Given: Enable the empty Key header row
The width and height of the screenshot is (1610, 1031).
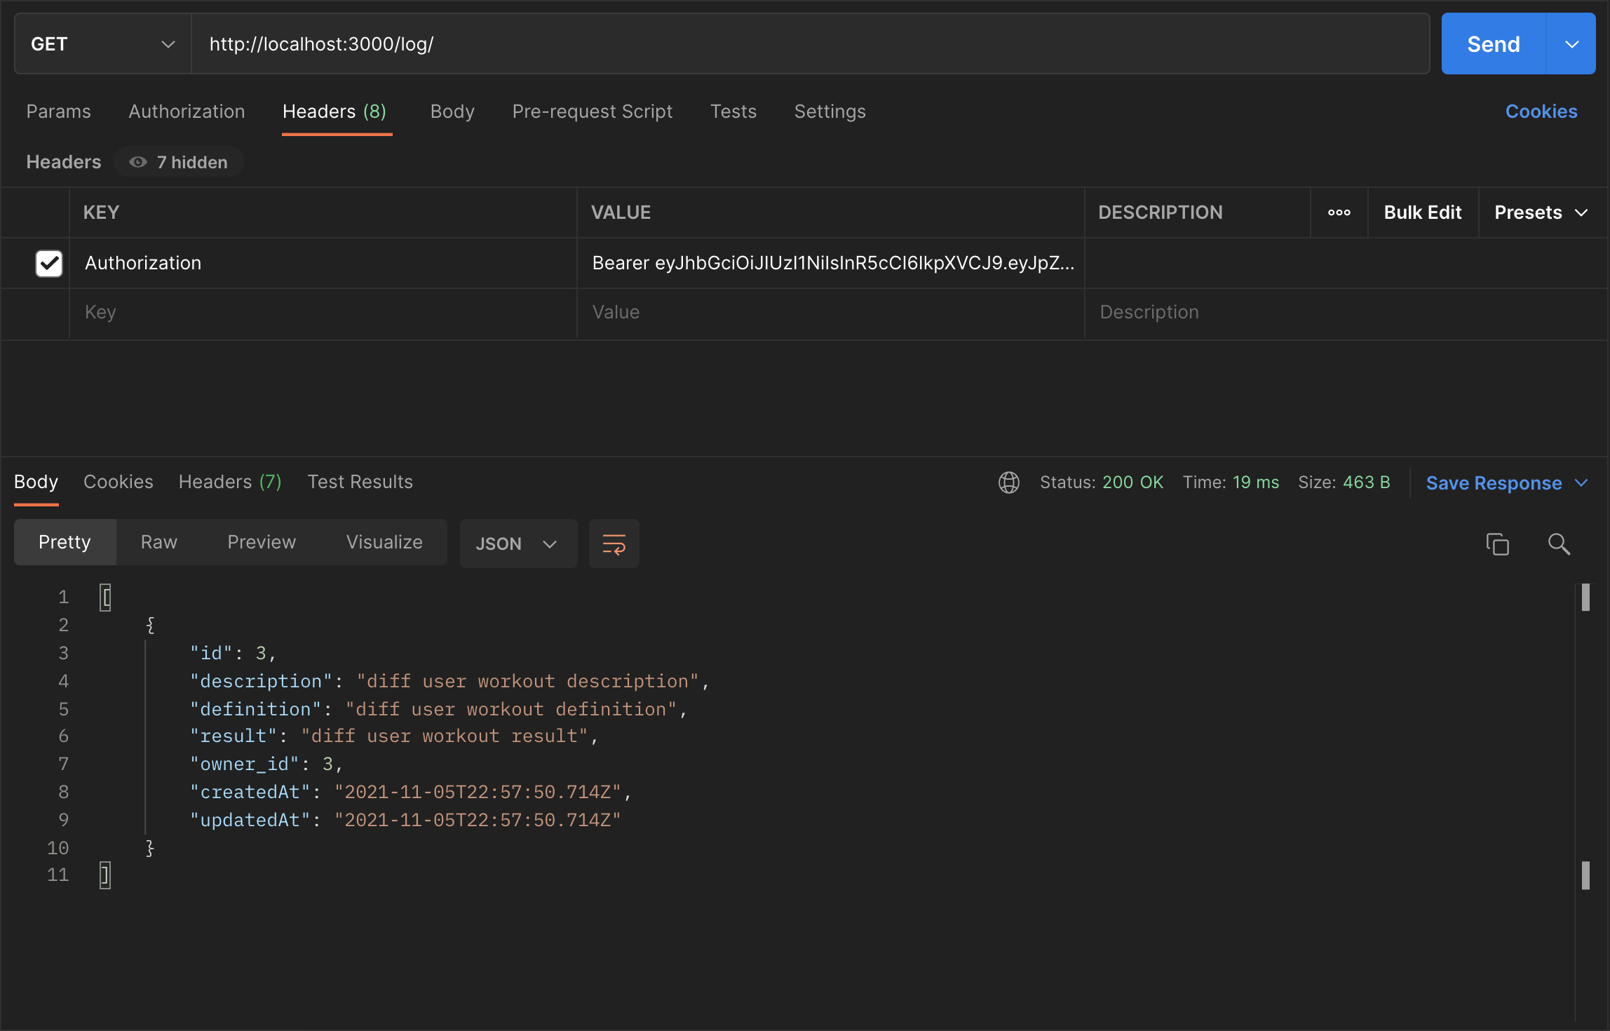Looking at the screenshot, I should click(x=48, y=312).
